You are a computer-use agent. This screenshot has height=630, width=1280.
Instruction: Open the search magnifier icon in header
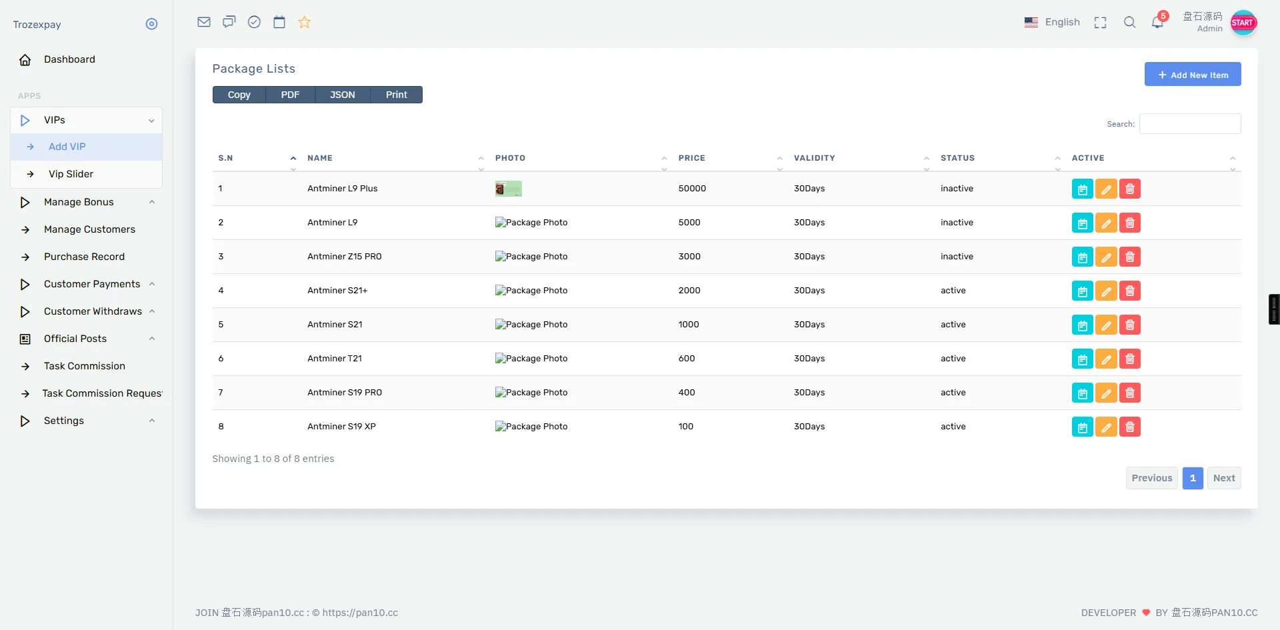click(1129, 22)
